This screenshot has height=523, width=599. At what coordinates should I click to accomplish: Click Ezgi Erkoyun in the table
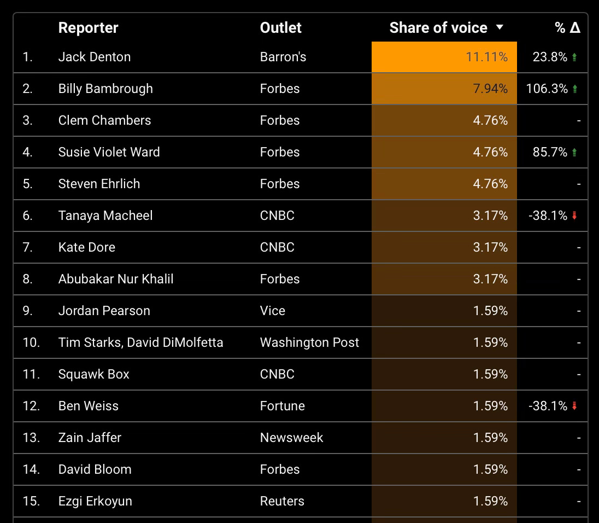[95, 501]
